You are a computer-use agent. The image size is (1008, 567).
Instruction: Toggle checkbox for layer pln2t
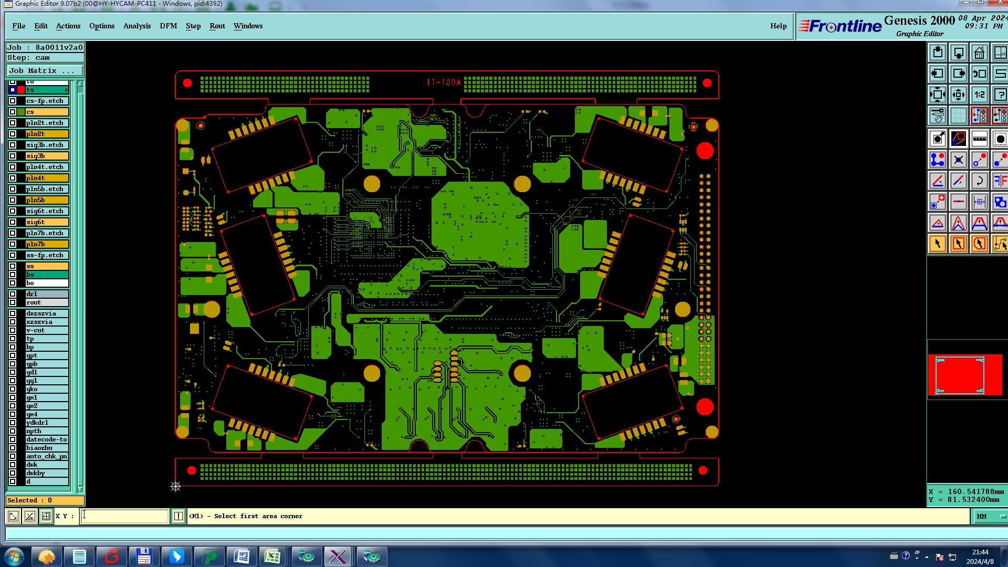point(13,134)
